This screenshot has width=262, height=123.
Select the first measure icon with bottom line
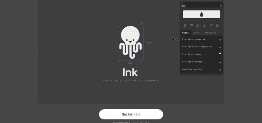coord(185,25)
